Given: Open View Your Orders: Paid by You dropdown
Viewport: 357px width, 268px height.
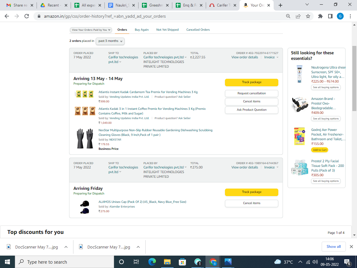Looking at the screenshot, I should coord(90,30).
